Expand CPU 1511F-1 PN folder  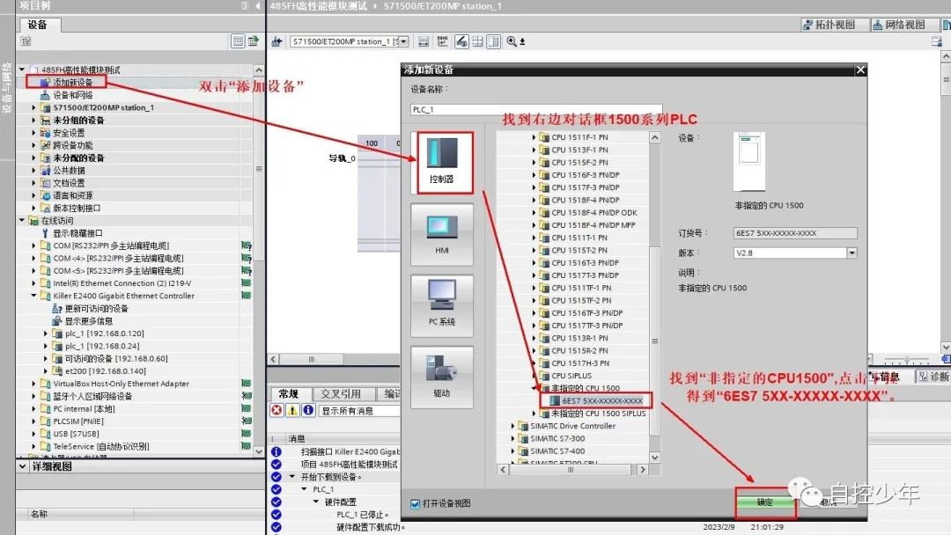(x=534, y=137)
